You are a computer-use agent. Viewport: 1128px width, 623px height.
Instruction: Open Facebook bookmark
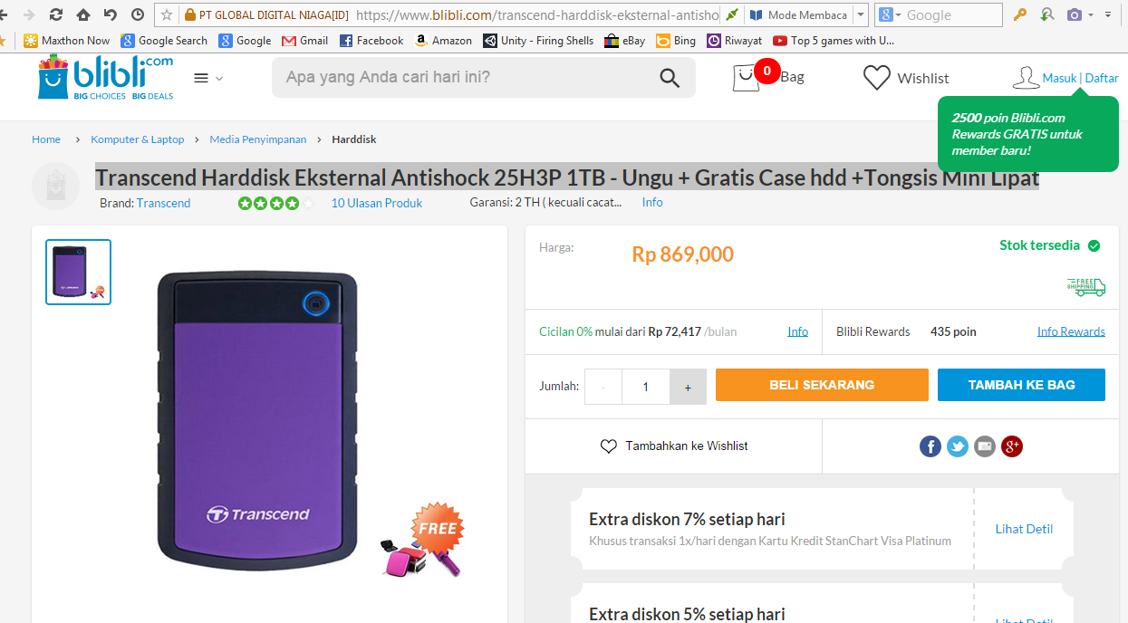point(371,41)
